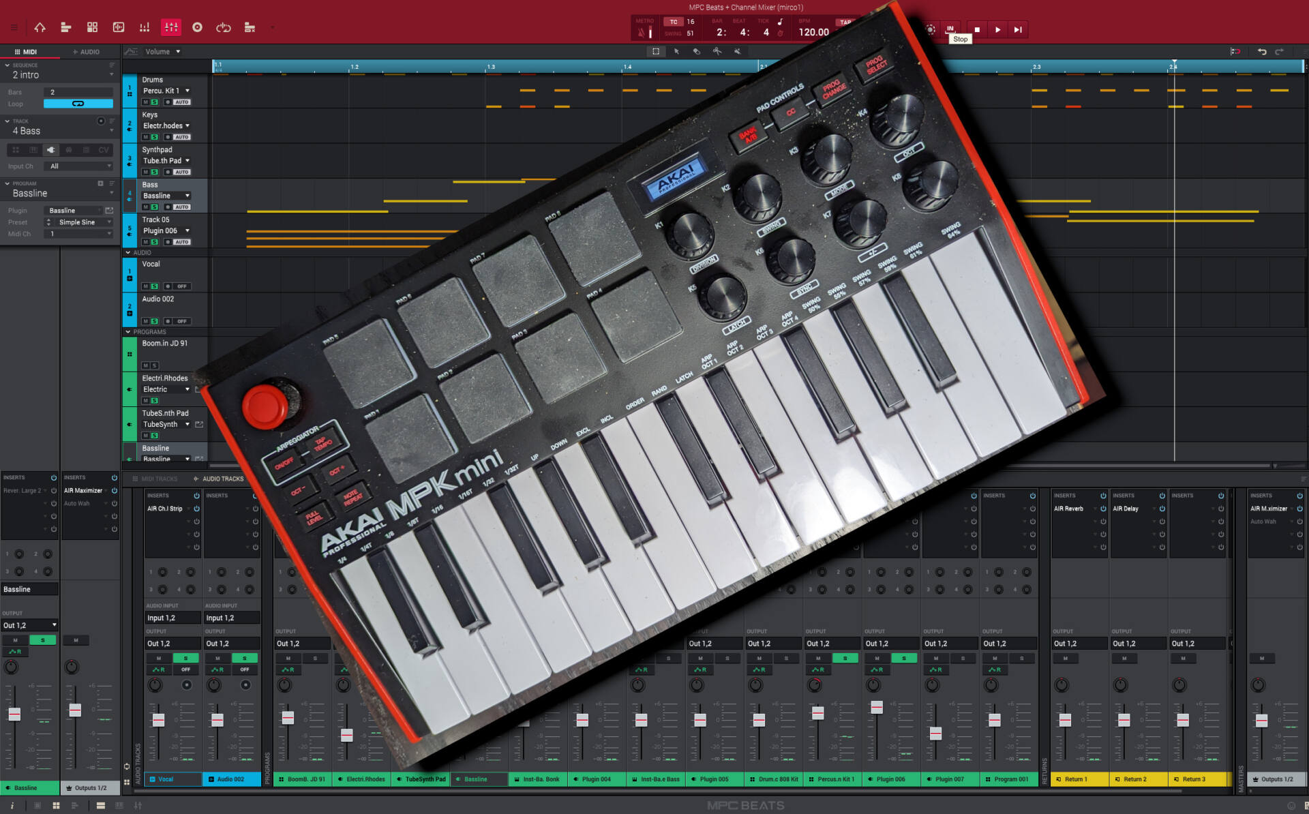Image resolution: width=1309 pixels, height=814 pixels.
Task: Select the arrow pointer tool
Action: 676,51
